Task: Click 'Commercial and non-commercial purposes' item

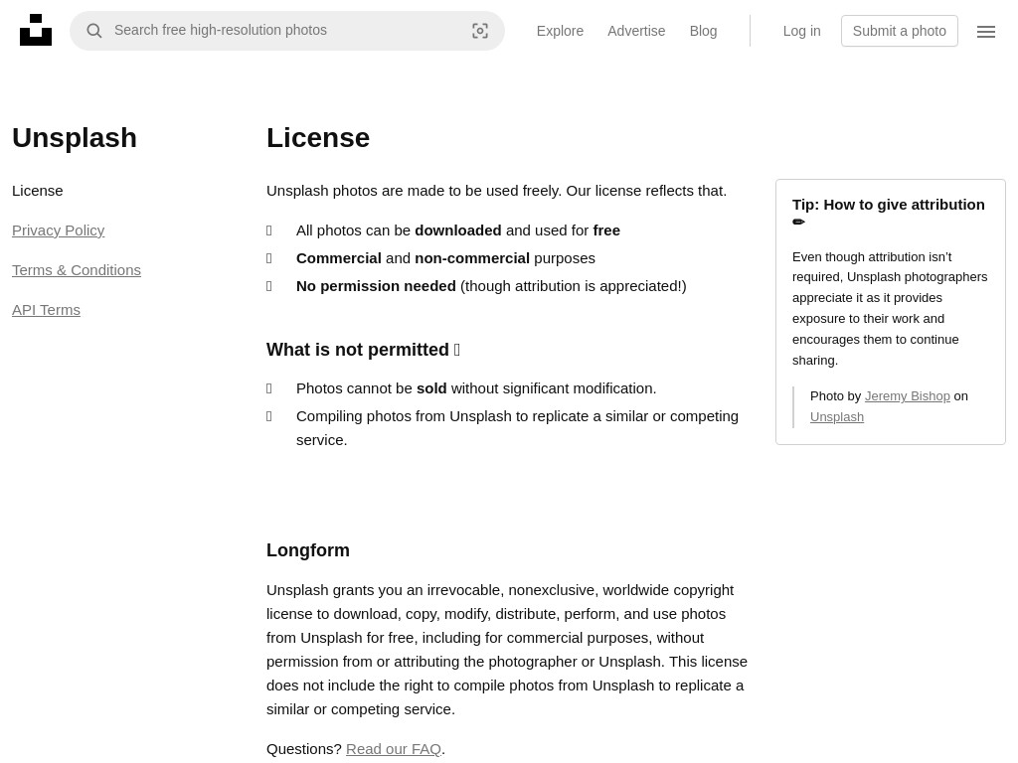Action: point(445,258)
